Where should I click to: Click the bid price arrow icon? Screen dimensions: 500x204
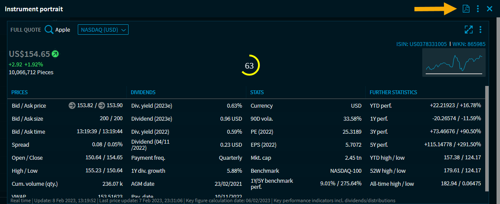click(x=72, y=105)
